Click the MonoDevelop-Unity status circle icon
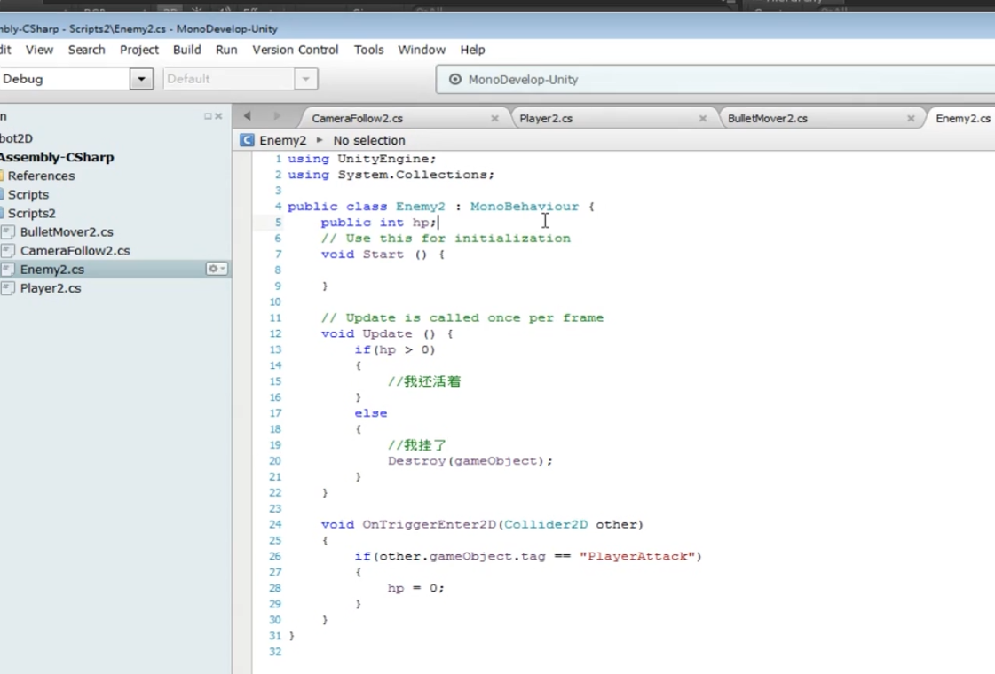 tap(455, 79)
